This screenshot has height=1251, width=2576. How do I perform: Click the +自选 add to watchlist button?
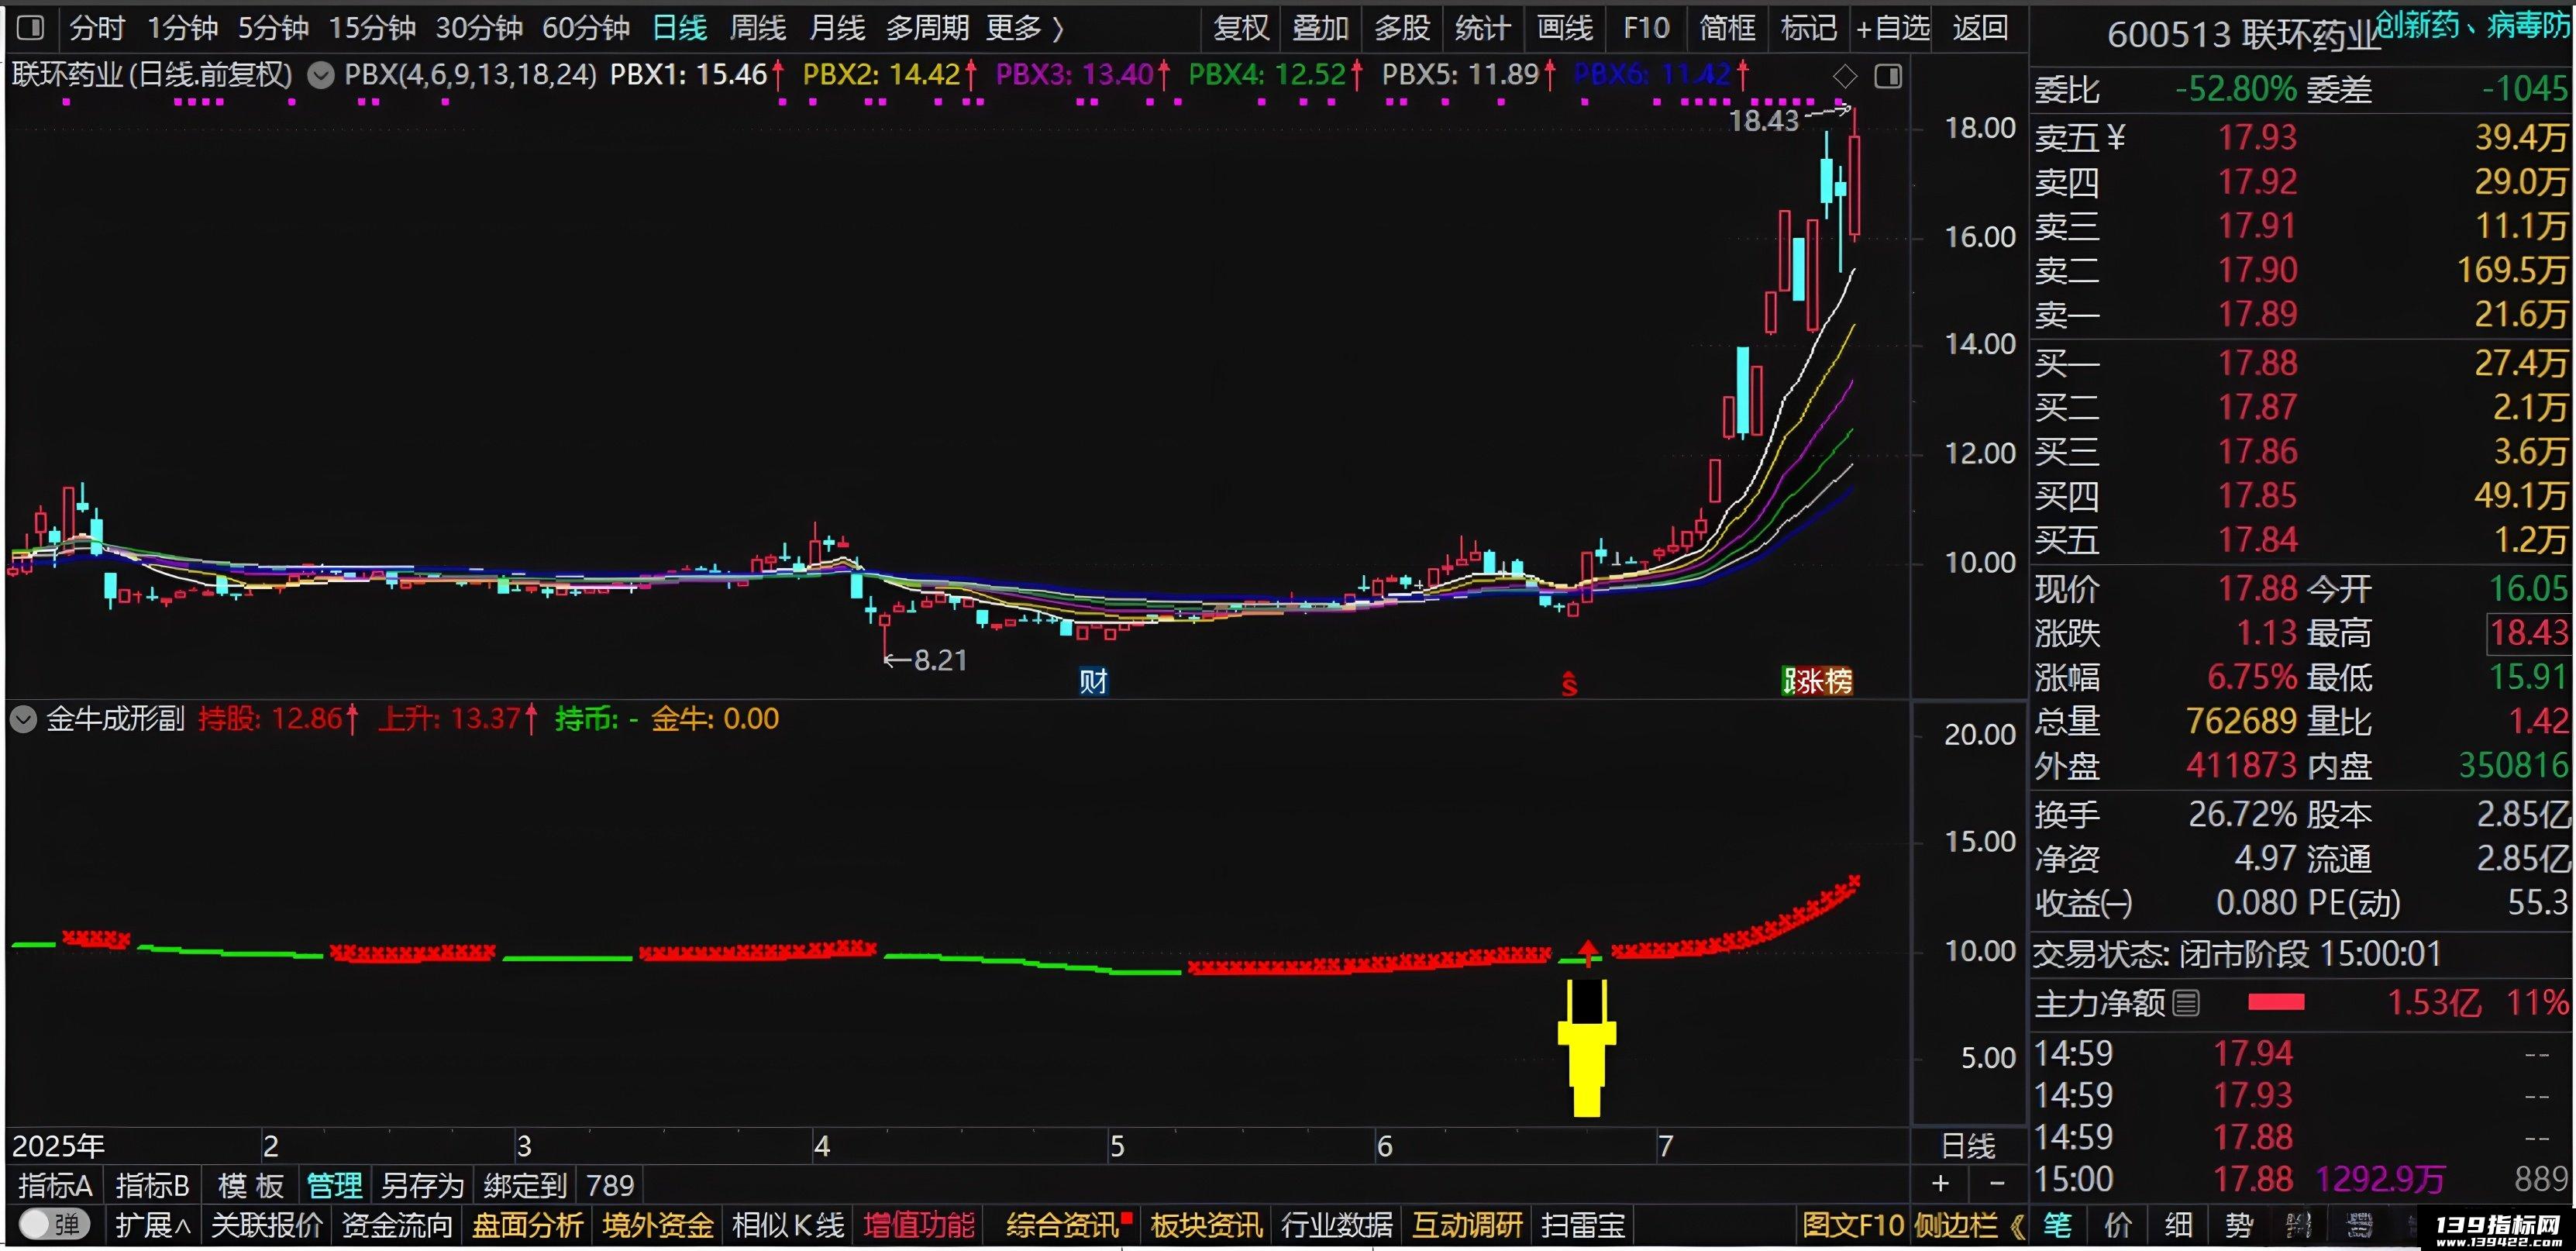point(1893,28)
